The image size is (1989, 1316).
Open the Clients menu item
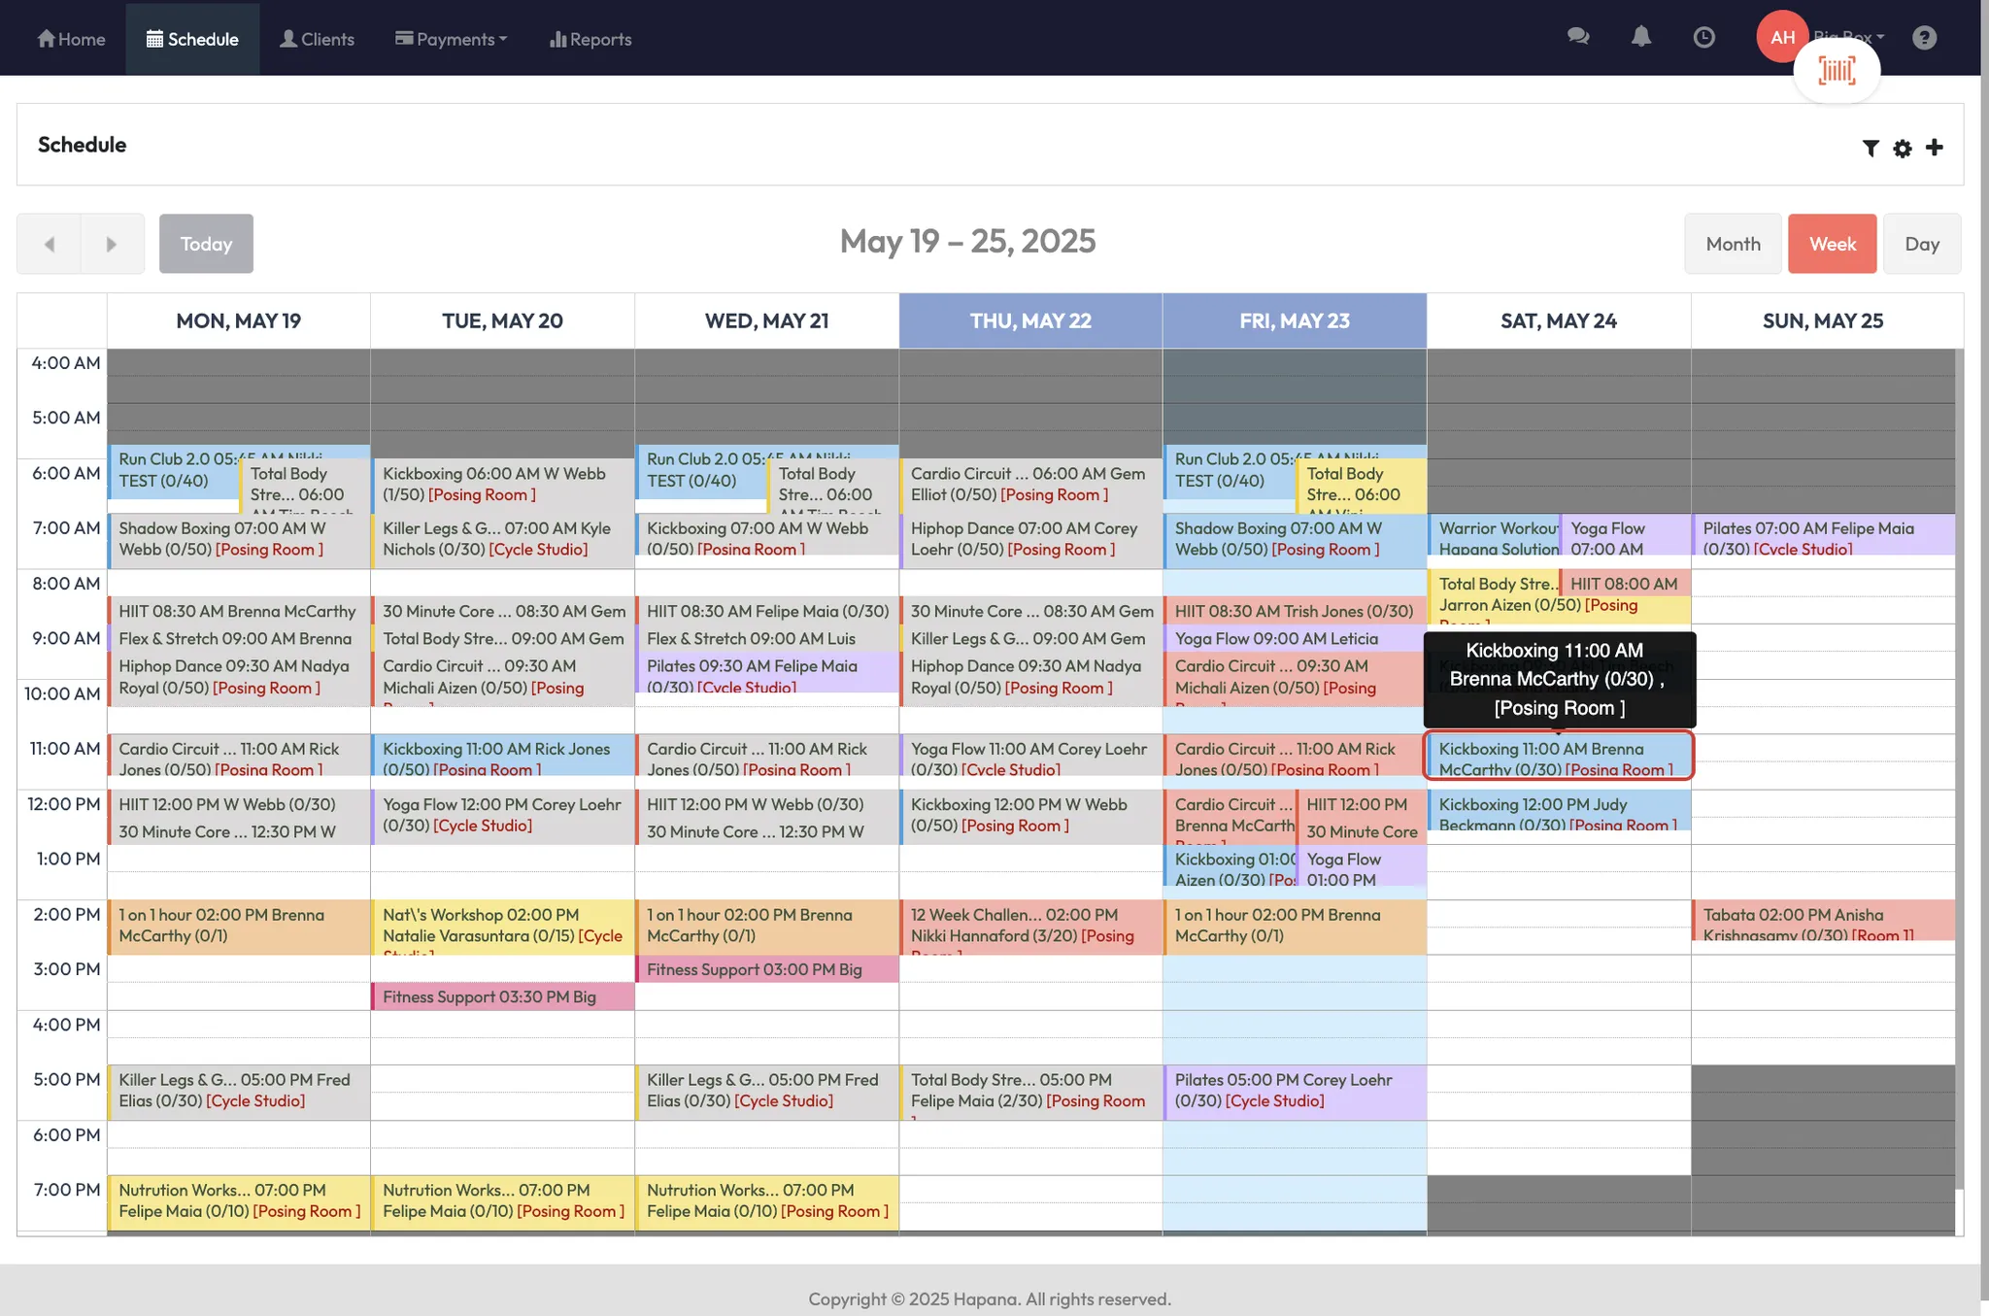tap(317, 39)
